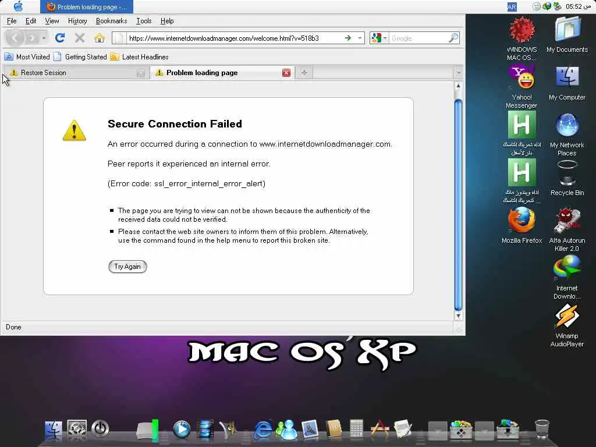
Task: Click the green Go arrow in address bar
Action: pos(348,38)
